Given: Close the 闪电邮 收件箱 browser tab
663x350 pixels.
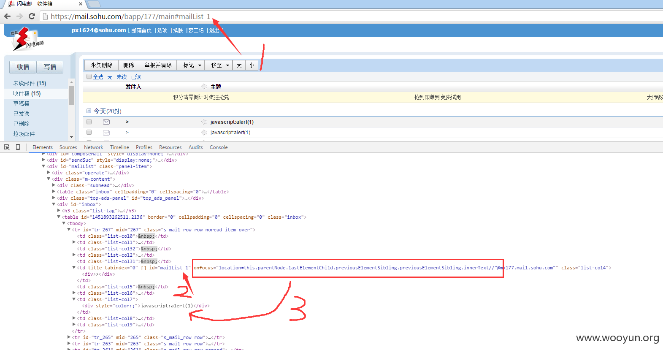Looking at the screenshot, I should [81, 4].
